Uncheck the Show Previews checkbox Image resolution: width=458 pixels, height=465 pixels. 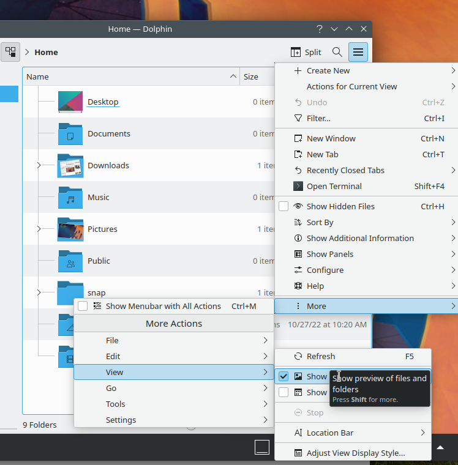(x=283, y=376)
